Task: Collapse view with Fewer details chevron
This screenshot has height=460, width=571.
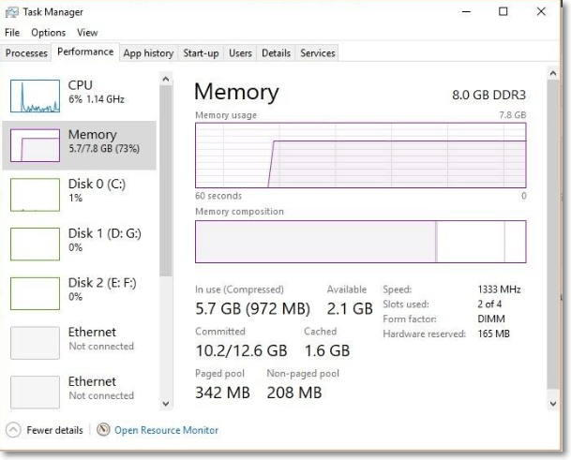Action: (14, 430)
